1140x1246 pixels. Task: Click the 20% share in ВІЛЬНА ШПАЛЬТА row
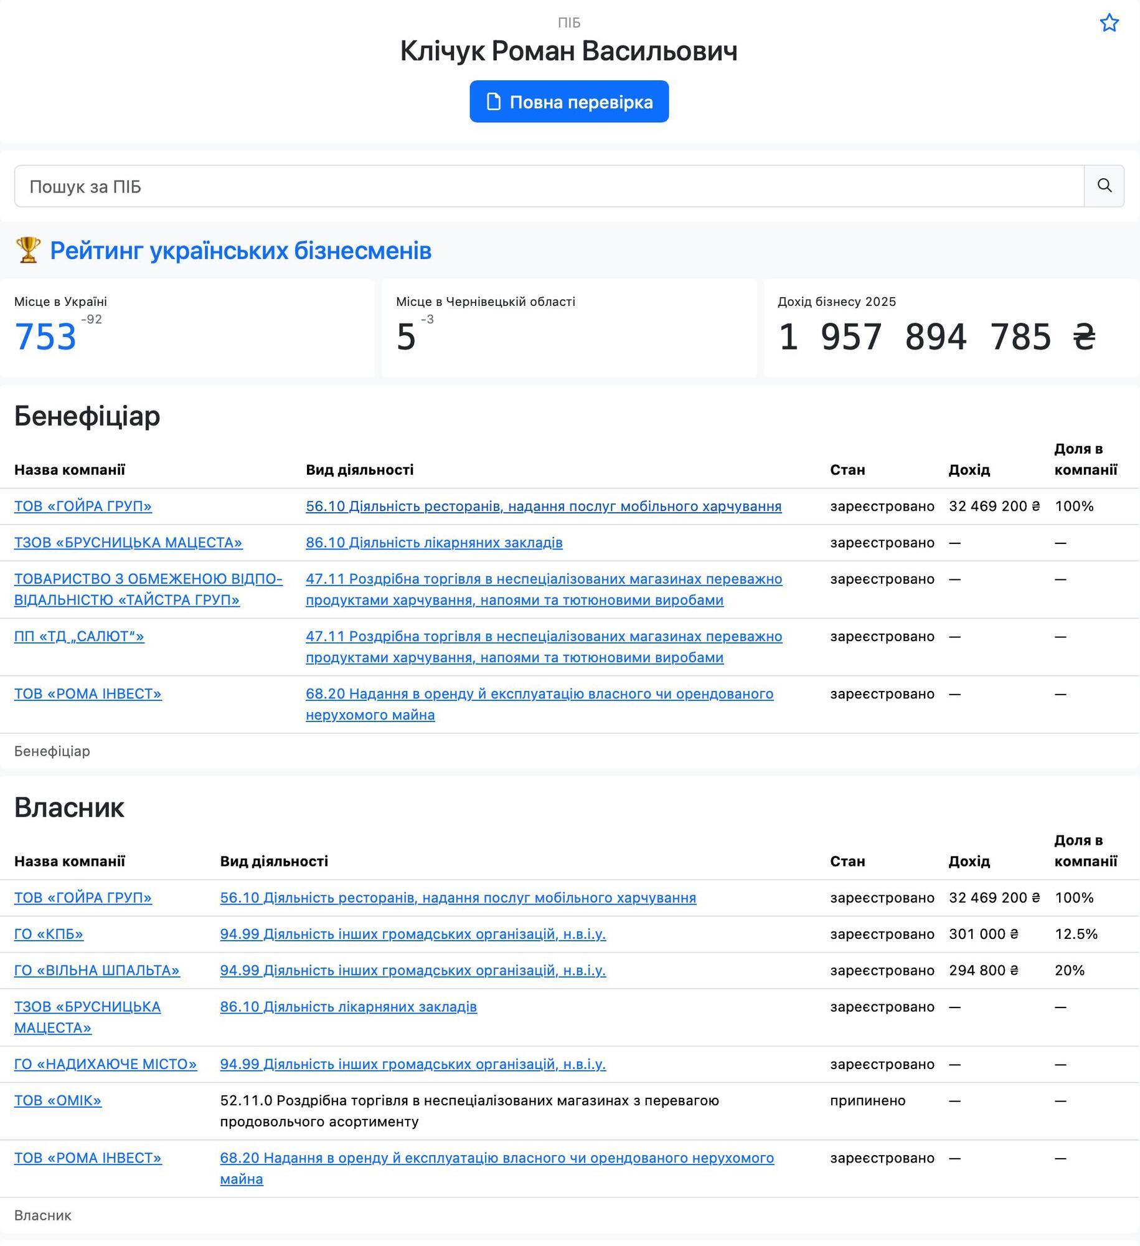1070,970
